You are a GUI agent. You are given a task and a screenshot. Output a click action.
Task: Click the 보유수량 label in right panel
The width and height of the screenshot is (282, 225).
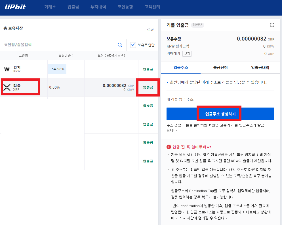click(174, 39)
